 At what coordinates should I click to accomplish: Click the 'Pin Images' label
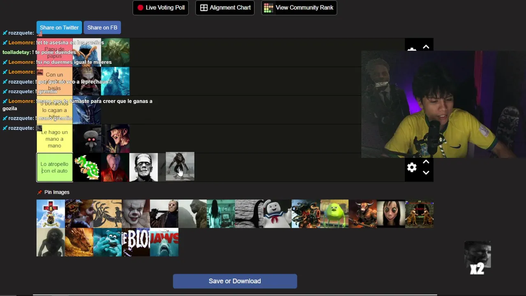click(x=57, y=192)
